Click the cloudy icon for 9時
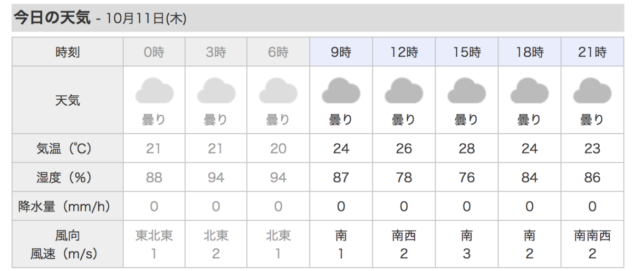Screen dimensions: 633x271 [x=341, y=91]
